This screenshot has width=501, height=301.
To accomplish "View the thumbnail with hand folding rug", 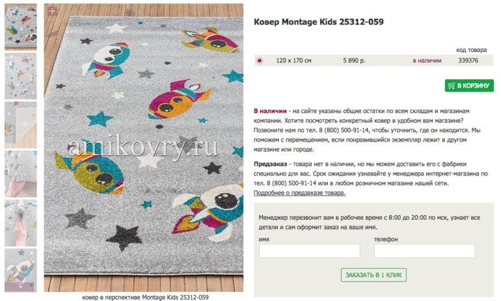I will (x=21, y=174).
